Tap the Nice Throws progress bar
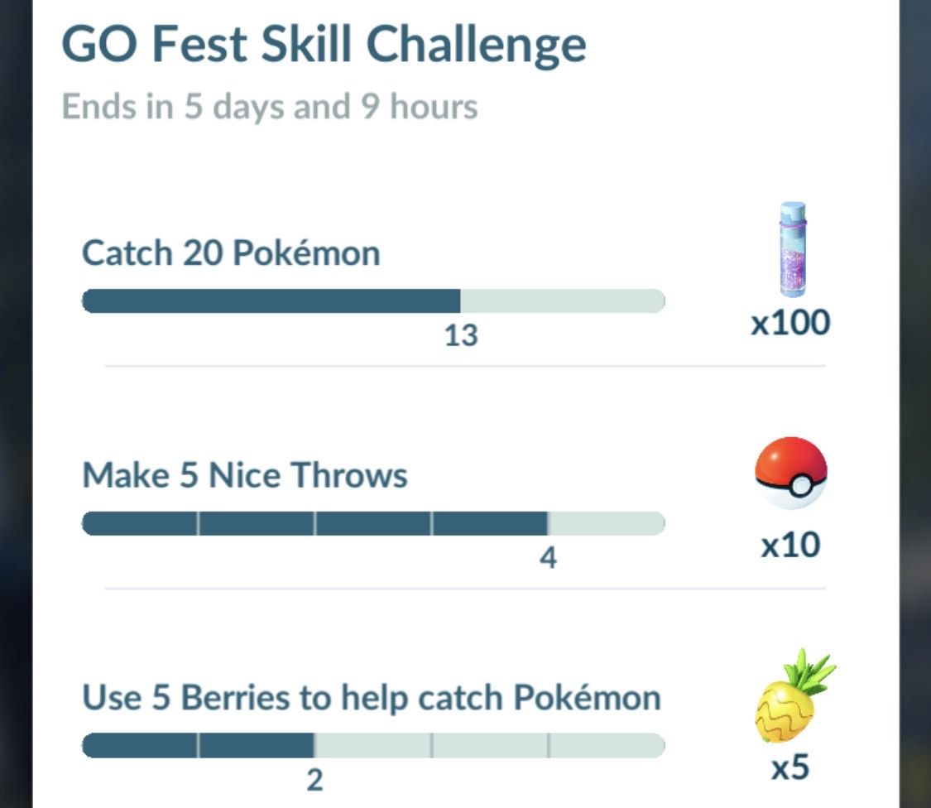 pos(372,522)
